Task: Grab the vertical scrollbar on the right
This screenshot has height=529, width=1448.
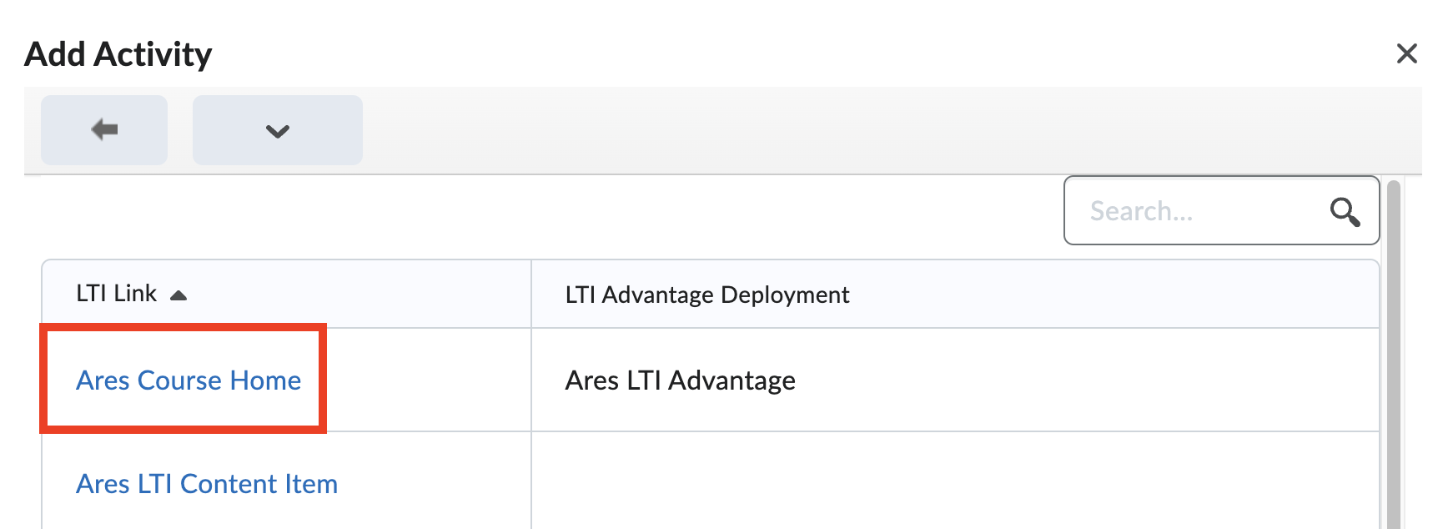Action: pyautogui.click(x=1393, y=350)
